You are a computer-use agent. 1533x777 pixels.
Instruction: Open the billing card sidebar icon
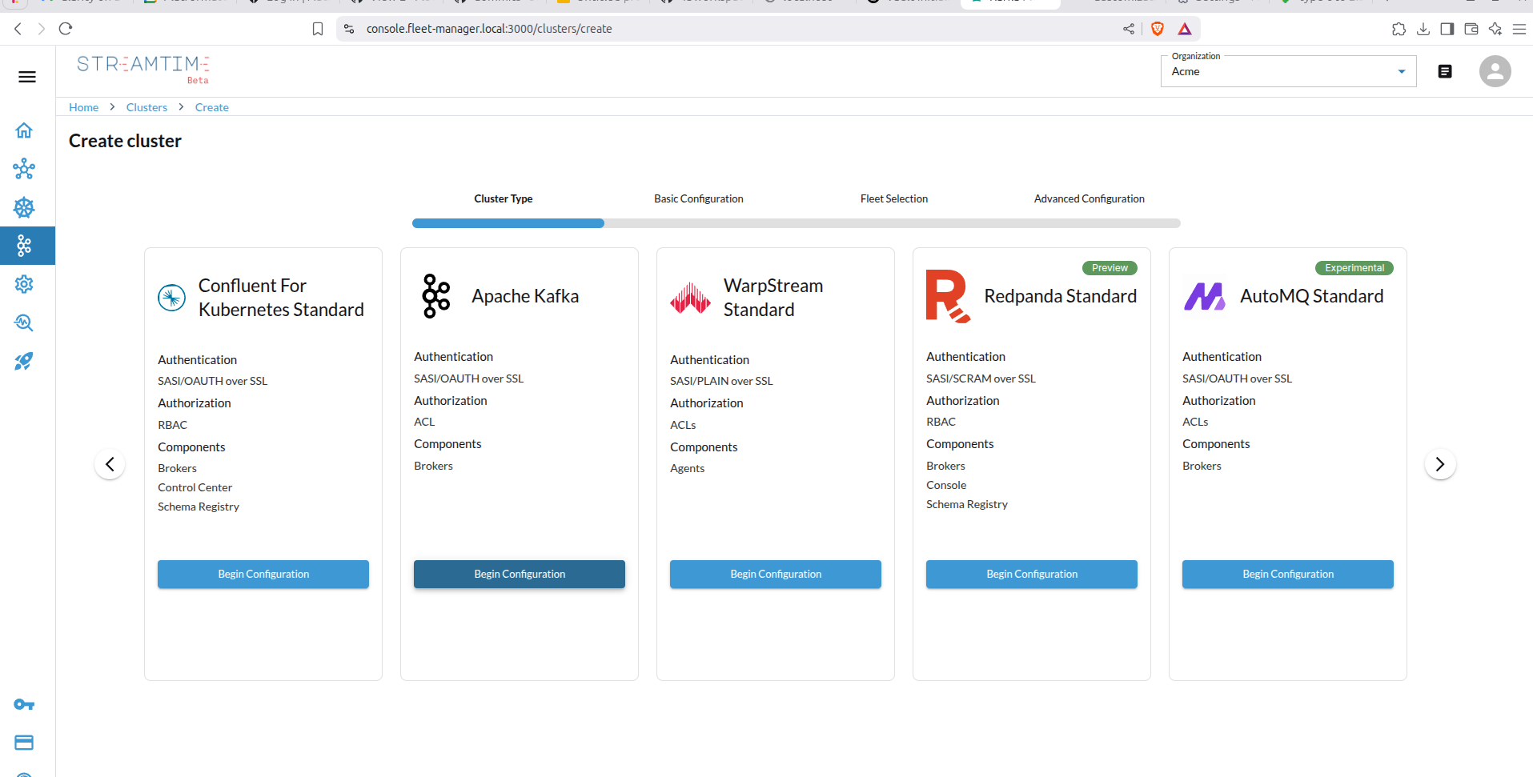point(24,743)
